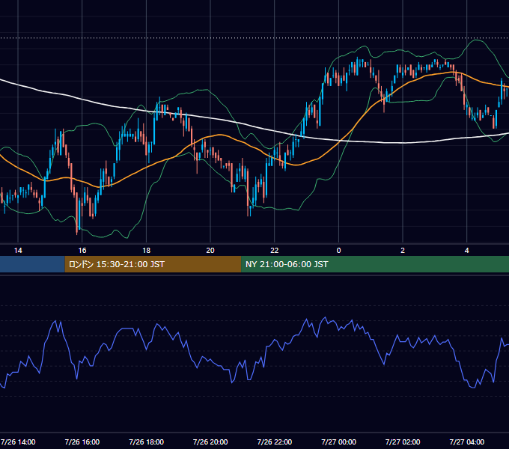Click the NY 21:00-06:00 JST session bar

[375, 264]
